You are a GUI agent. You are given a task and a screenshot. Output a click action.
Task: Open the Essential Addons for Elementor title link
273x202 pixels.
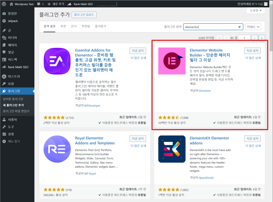pyautogui.click(x=95, y=62)
